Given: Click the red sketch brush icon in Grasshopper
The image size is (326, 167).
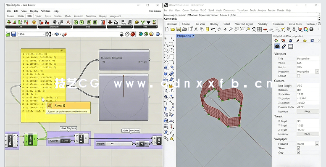Looking at the screenshot, I should pyautogui.click(x=64, y=34).
